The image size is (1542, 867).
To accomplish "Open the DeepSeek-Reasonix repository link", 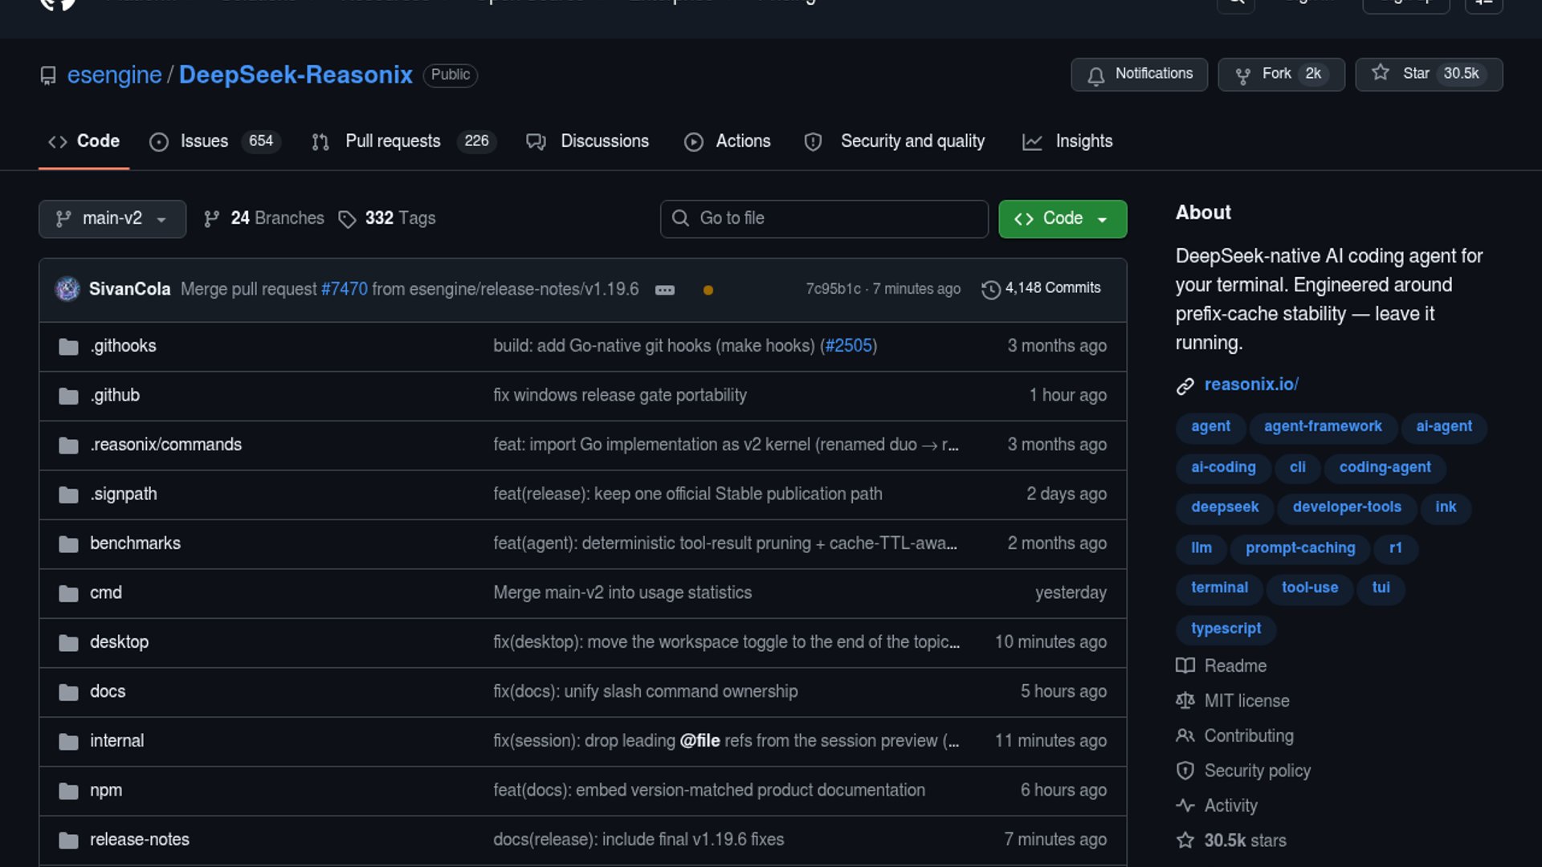I will click(x=296, y=75).
